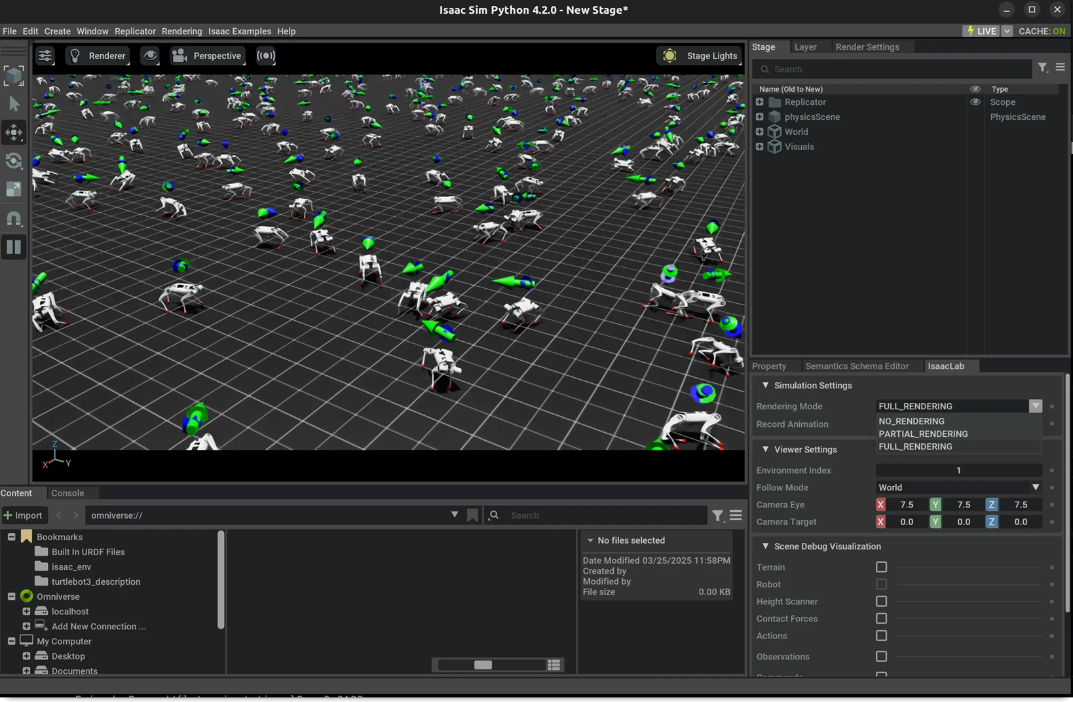
Task: Pause the simulation with the pause icon
Action: pyautogui.click(x=14, y=247)
